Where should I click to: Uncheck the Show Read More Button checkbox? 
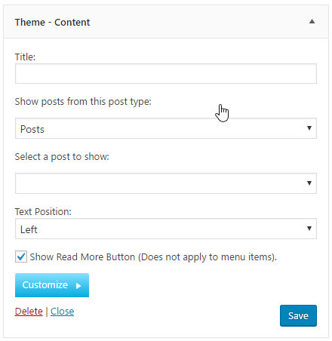(x=21, y=257)
